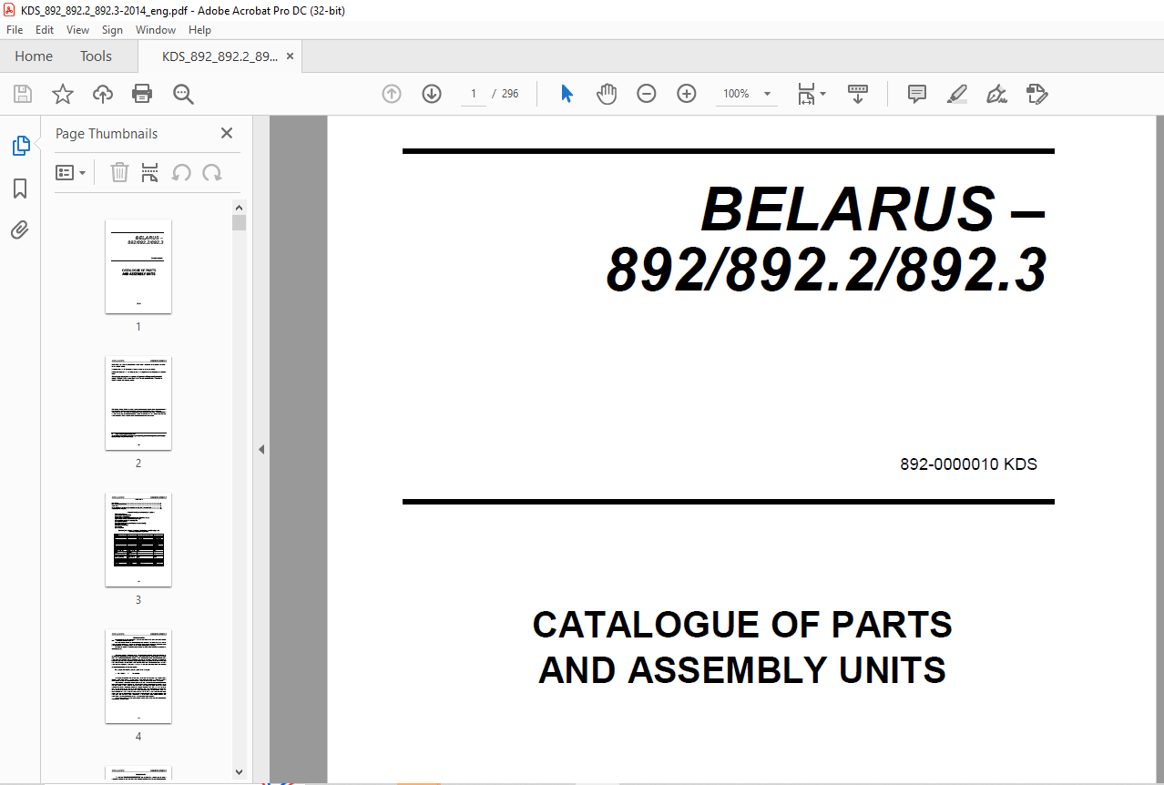Open the Sign menu
1164x785 pixels.
coord(112,30)
